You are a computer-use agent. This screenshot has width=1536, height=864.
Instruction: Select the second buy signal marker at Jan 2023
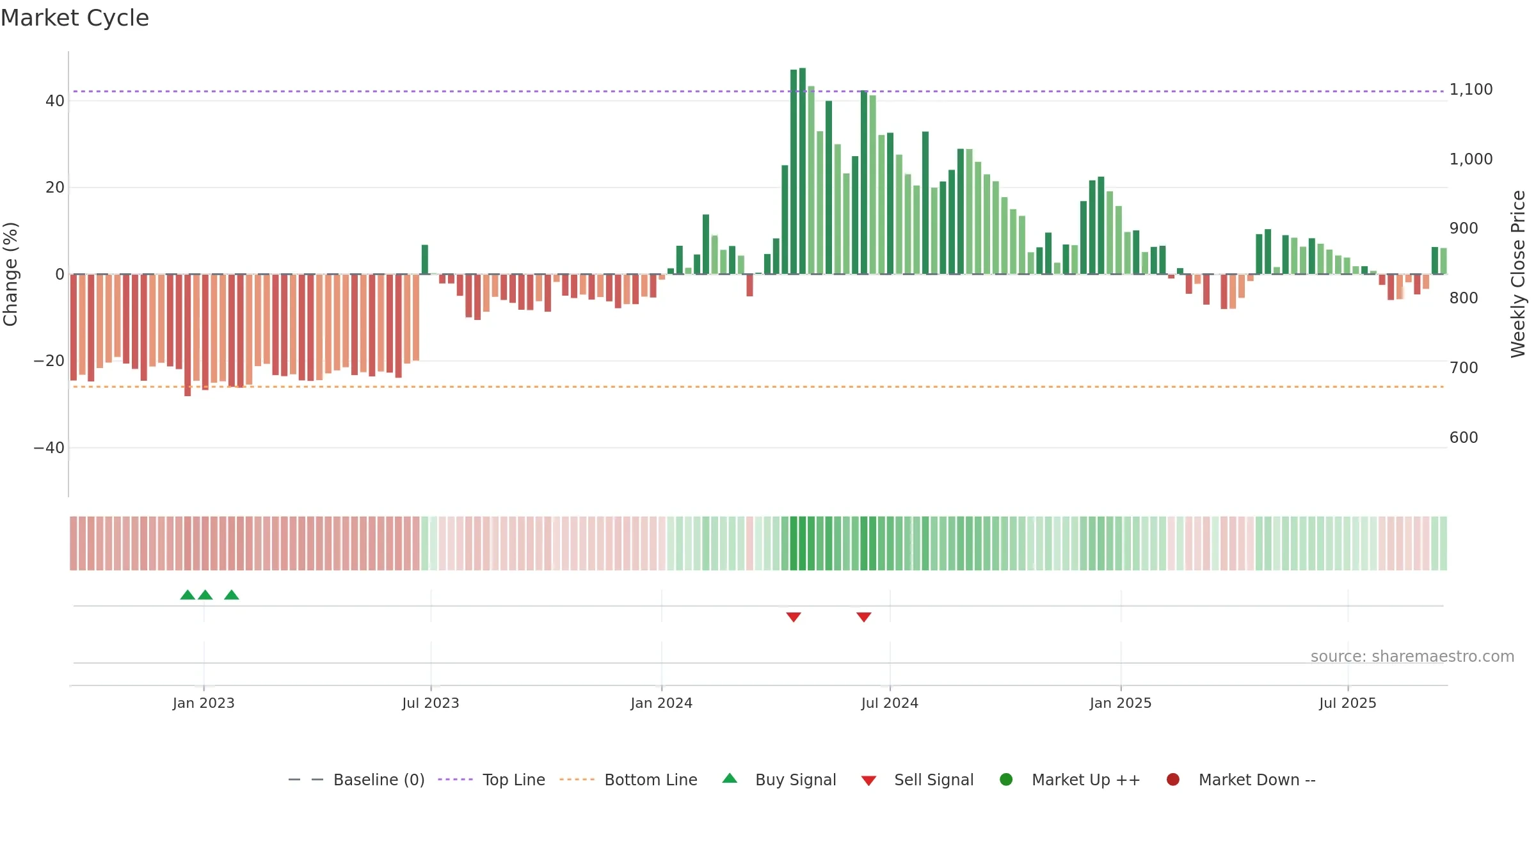tap(205, 595)
